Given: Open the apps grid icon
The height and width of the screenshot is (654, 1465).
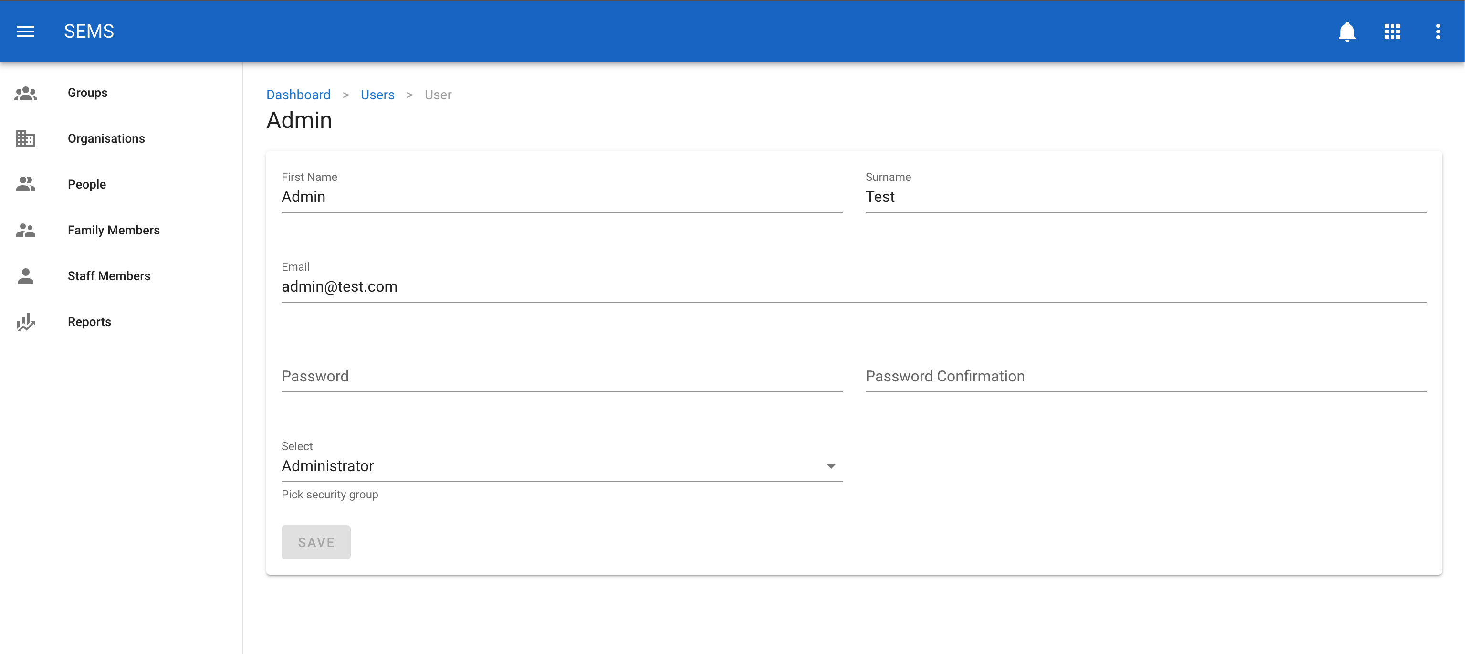Looking at the screenshot, I should (1392, 32).
